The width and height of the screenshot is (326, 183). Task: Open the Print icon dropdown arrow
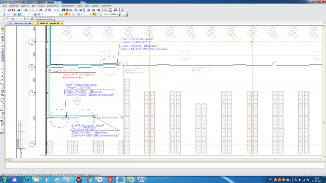click(x=22, y=10)
